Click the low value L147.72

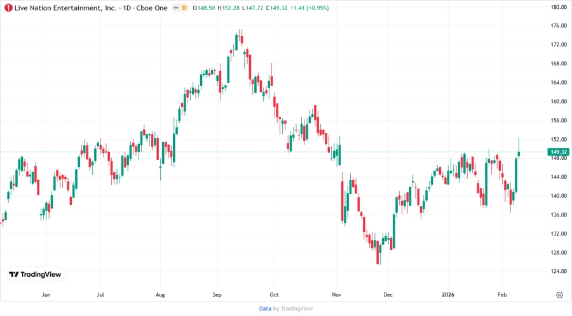[252, 8]
